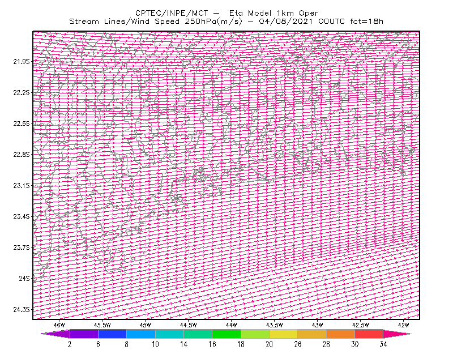
Task: Select the lime swatch between 18 and 20
Action: 255,334
